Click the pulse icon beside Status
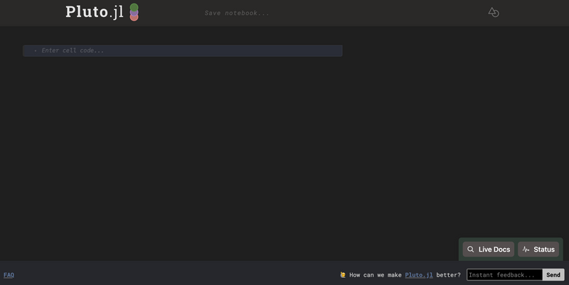The width and height of the screenshot is (569, 285). (x=526, y=250)
